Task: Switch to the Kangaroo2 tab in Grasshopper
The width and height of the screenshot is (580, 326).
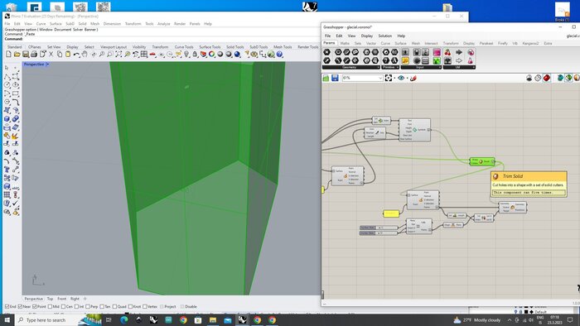Action: point(530,43)
